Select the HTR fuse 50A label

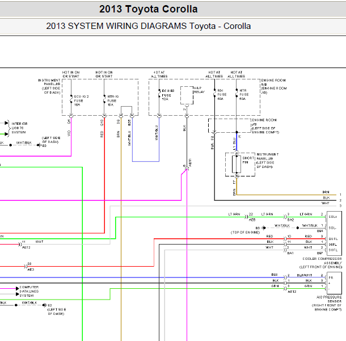244,94
